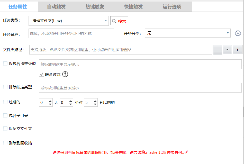
Task: Click the browse folder ellipsis button
Action: (x=218, y=50)
